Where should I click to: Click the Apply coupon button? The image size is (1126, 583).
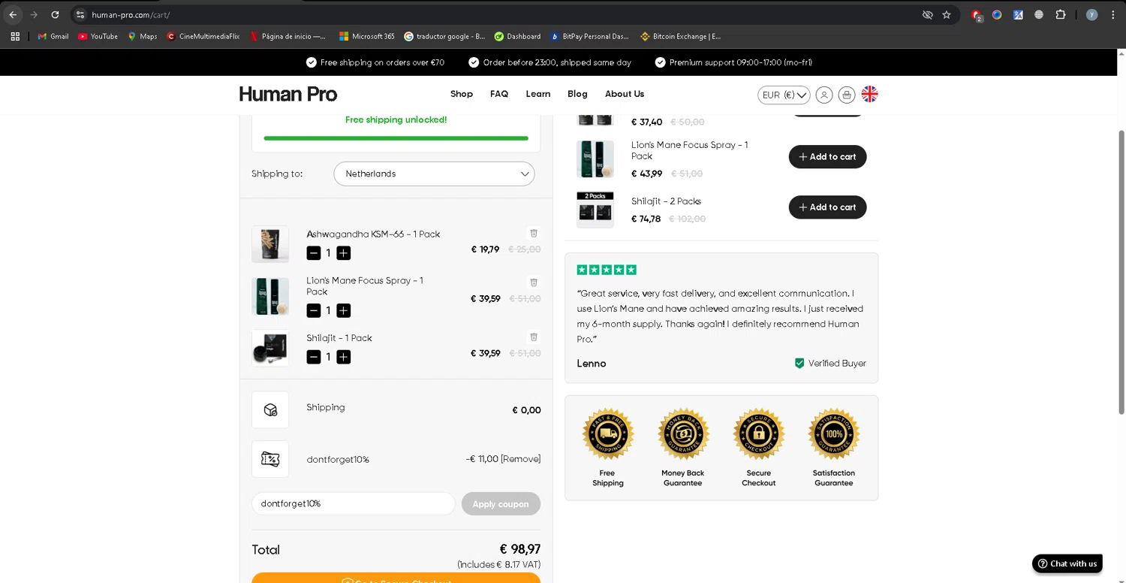(x=501, y=503)
